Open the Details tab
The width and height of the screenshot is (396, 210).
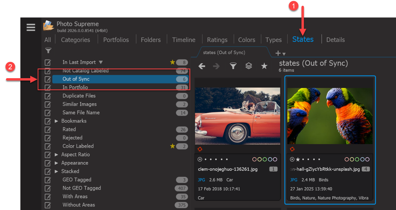pos(335,40)
